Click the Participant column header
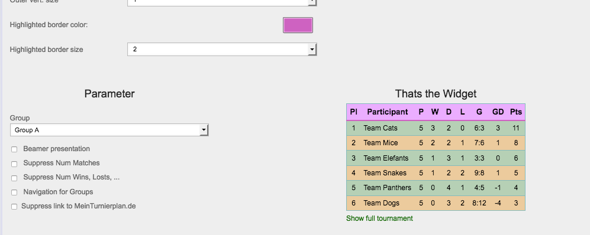The height and width of the screenshot is (235, 590). click(387, 112)
